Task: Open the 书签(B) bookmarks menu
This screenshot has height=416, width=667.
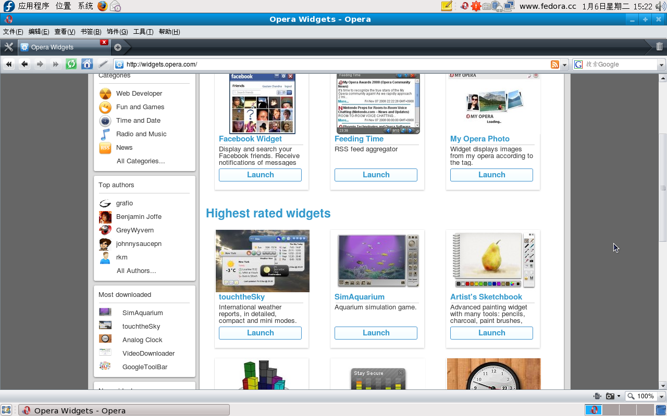Action: click(x=91, y=32)
